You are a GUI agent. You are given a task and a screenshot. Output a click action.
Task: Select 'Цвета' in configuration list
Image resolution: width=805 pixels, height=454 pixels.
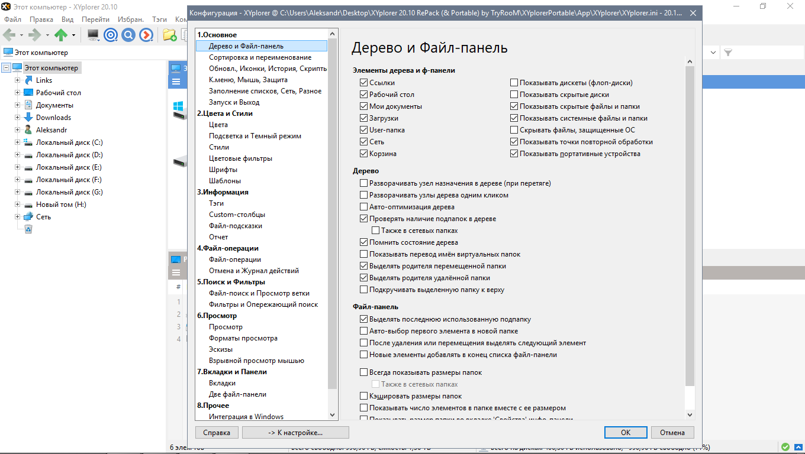pyautogui.click(x=218, y=125)
